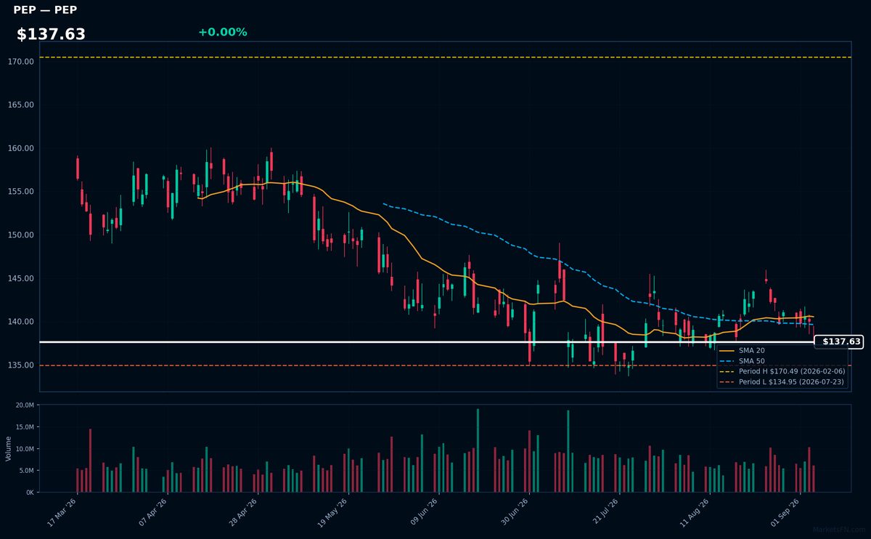Screen dimensions: 871x539
Task: Click the 09 Jun '26 date label
Action: (x=424, y=511)
